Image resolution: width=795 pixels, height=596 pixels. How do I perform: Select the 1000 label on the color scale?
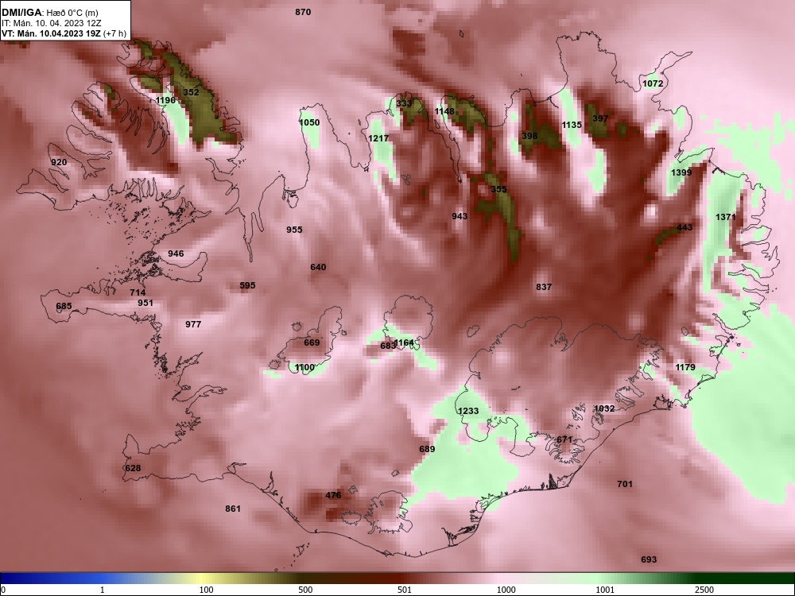tap(506, 590)
